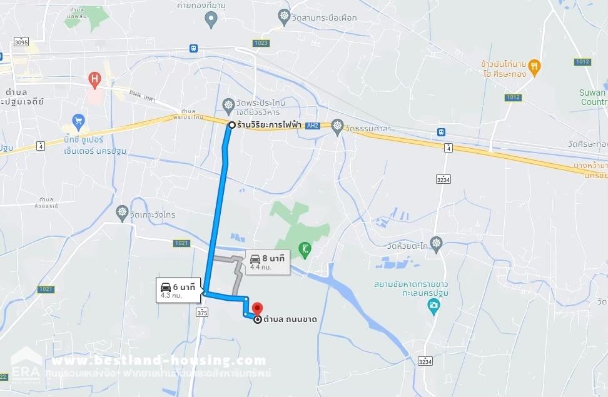Select the 6 นาที 4.3 กม. route label

[178, 291]
